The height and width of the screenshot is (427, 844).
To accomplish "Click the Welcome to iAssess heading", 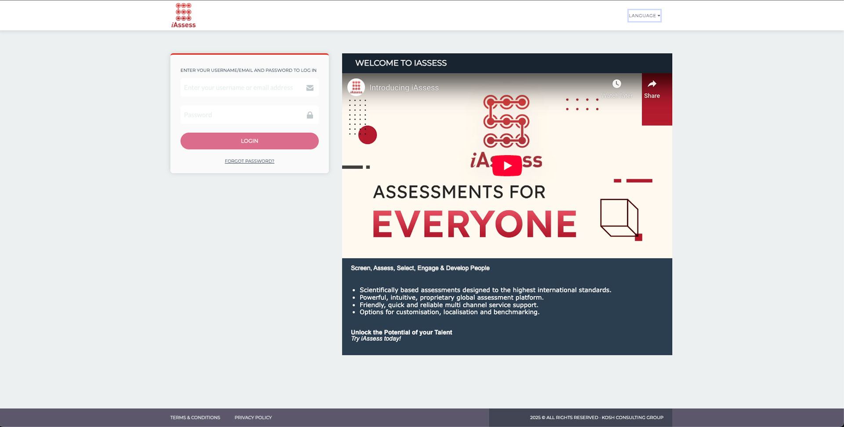I will (x=401, y=63).
